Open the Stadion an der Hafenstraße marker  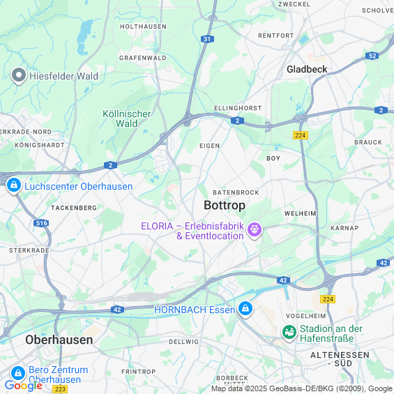[x=289, y=333]
